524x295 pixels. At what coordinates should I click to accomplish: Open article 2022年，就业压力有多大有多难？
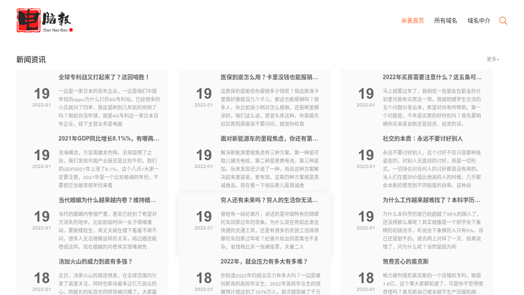pos(264,262)
